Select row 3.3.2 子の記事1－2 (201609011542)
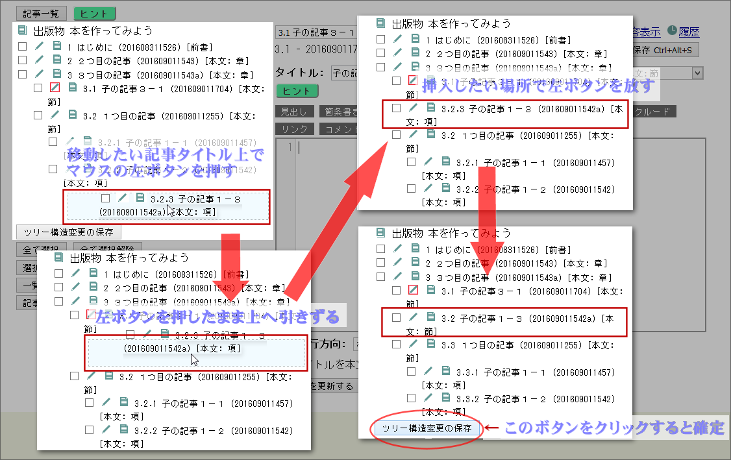Viewport: 731px width, 460px height. coord(512,405)
